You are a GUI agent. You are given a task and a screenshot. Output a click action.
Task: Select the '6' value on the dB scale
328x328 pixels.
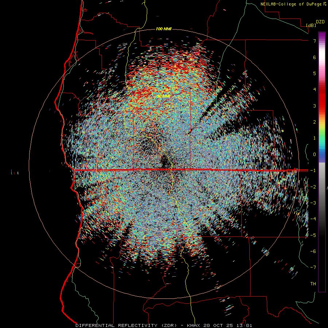pos(315,57)
